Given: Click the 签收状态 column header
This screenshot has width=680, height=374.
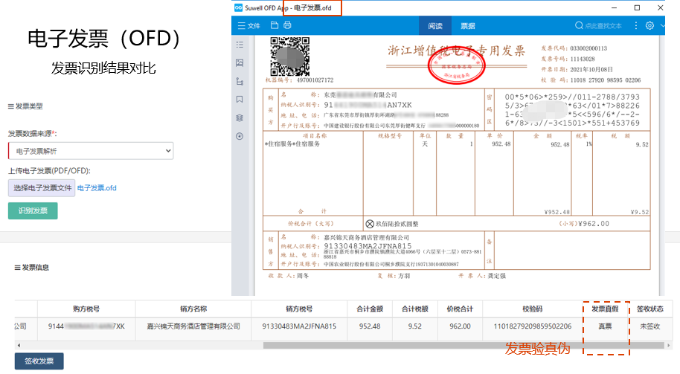Looking at the screenshot, I should [x=650, y=309].
